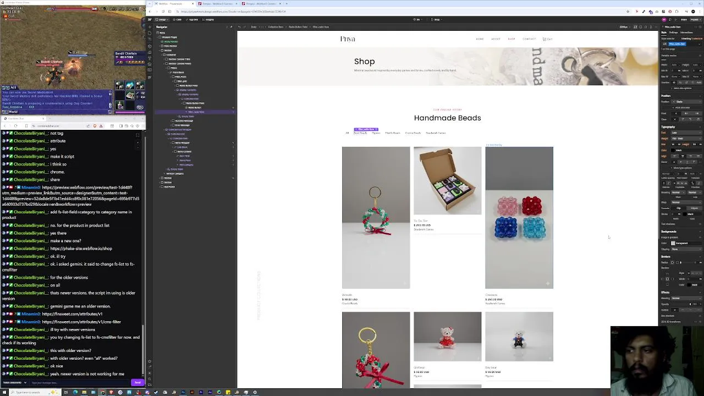The height and width of the screenshot is (396, 704).
Task: Set text align to left
Action: [675, 156]
